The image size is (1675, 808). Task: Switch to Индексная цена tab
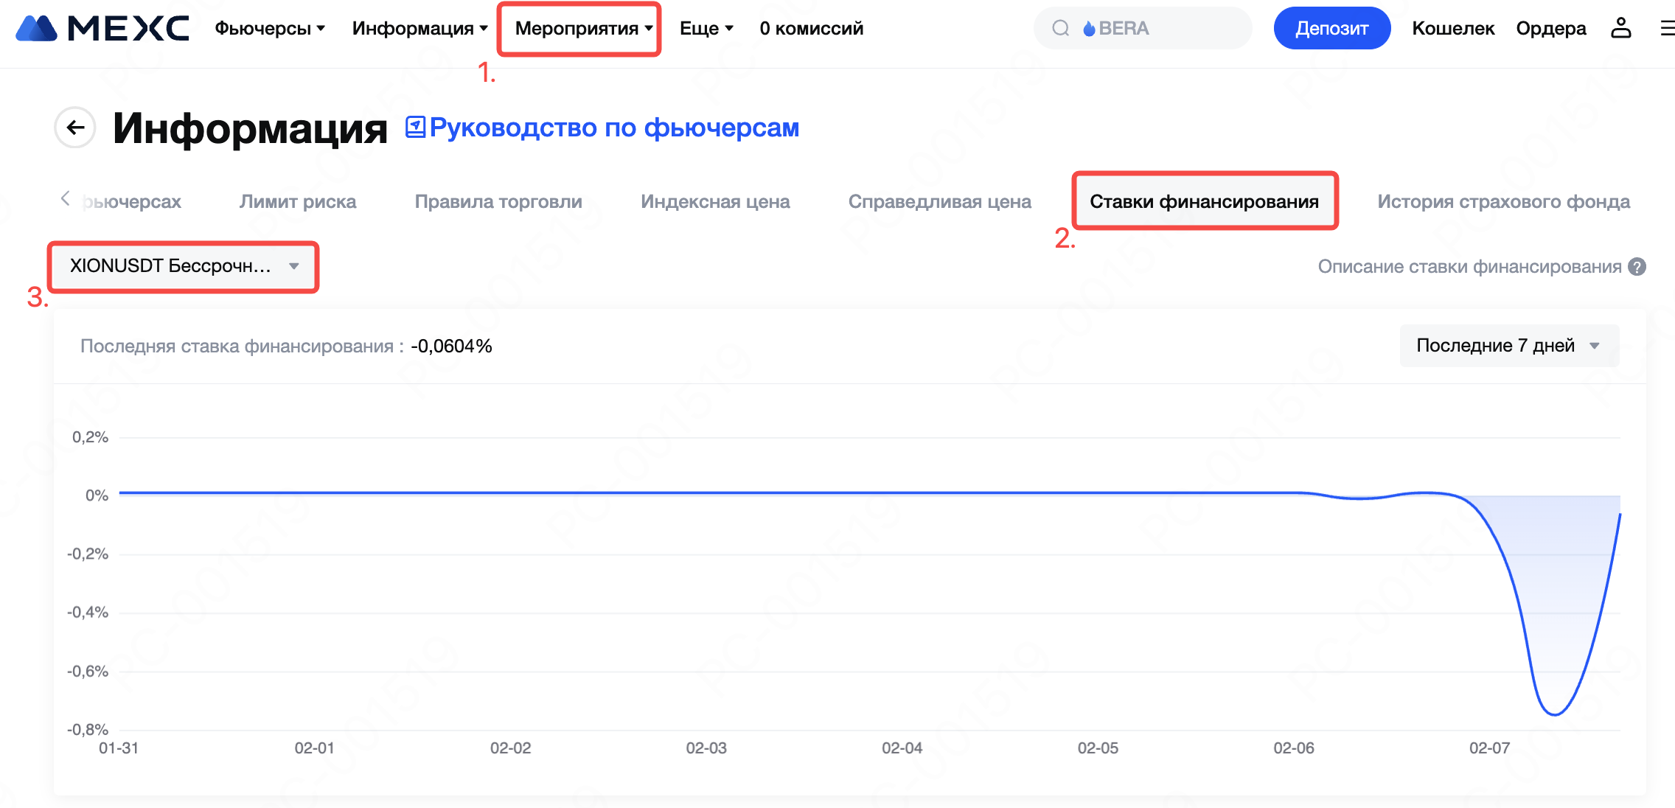(715, 201)
